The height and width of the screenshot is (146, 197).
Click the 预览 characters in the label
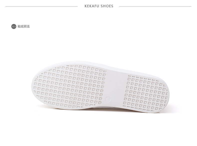coord(27,26)
